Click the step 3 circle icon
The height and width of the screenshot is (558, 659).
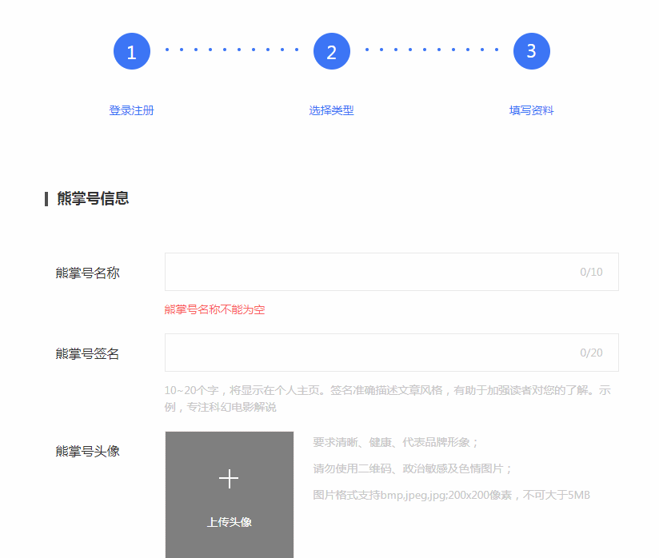tap(531, 52)
